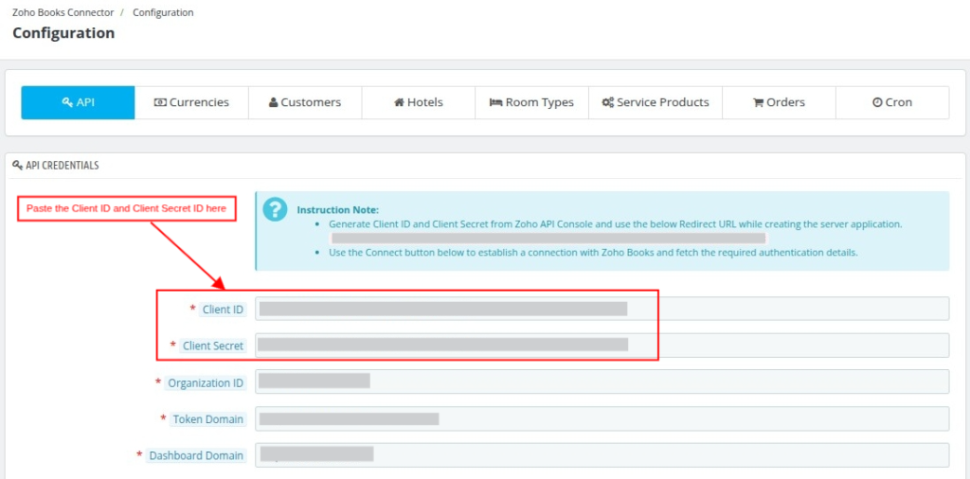Image resolution: width=970 pixels, height=479 pixels.
Task: Focus the Client ID input field
Action: pyautogui.click(x=602, y=309)
